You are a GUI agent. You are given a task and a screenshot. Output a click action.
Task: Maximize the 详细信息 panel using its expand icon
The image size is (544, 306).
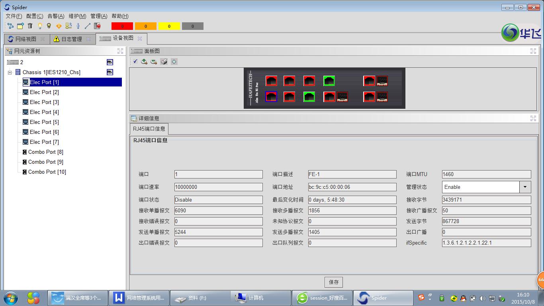[x=533, y=118]
